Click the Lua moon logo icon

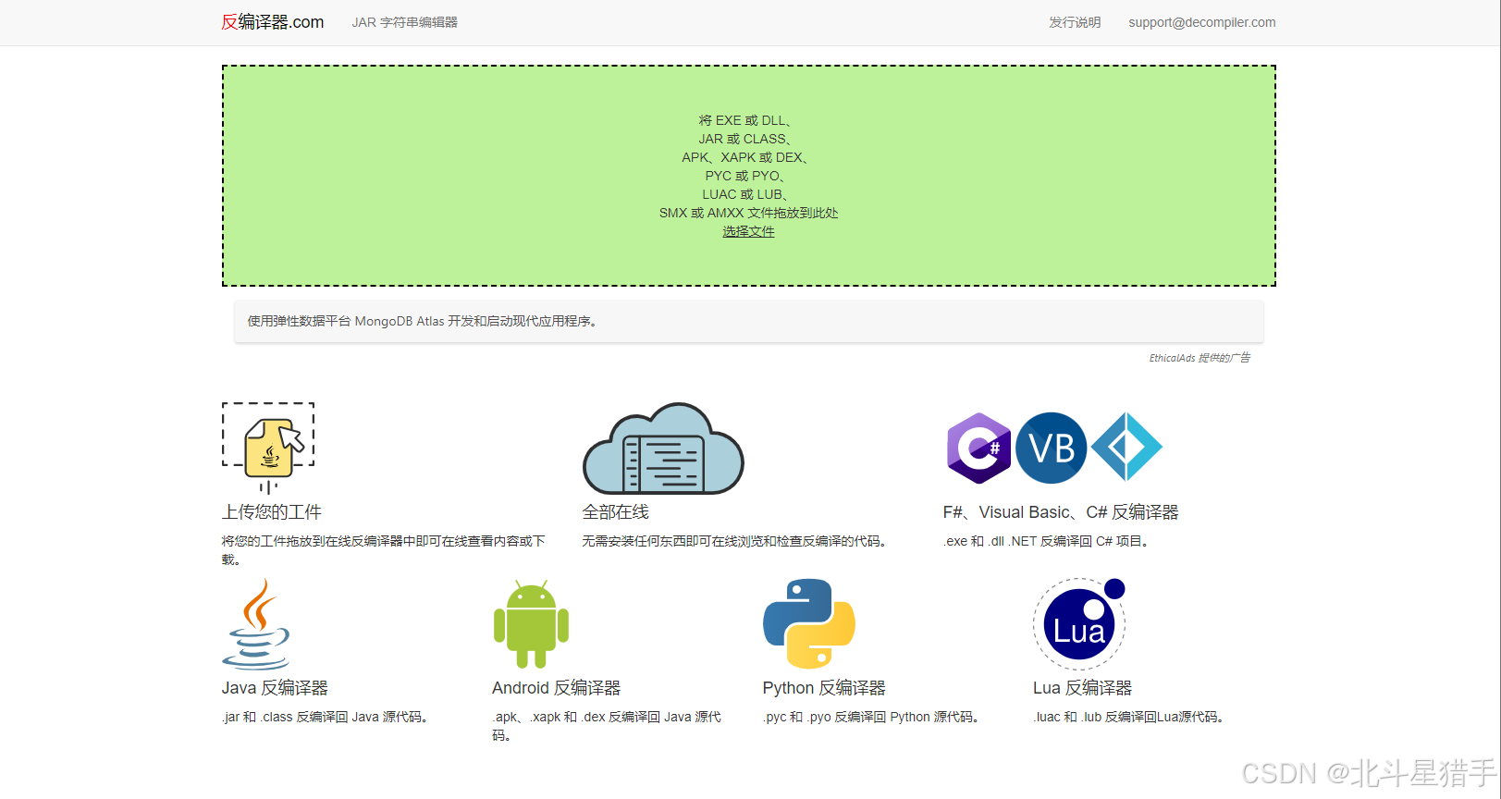click(1079, 624)
